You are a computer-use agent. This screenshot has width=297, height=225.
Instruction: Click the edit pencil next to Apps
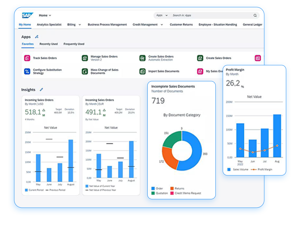coord(37,37)
